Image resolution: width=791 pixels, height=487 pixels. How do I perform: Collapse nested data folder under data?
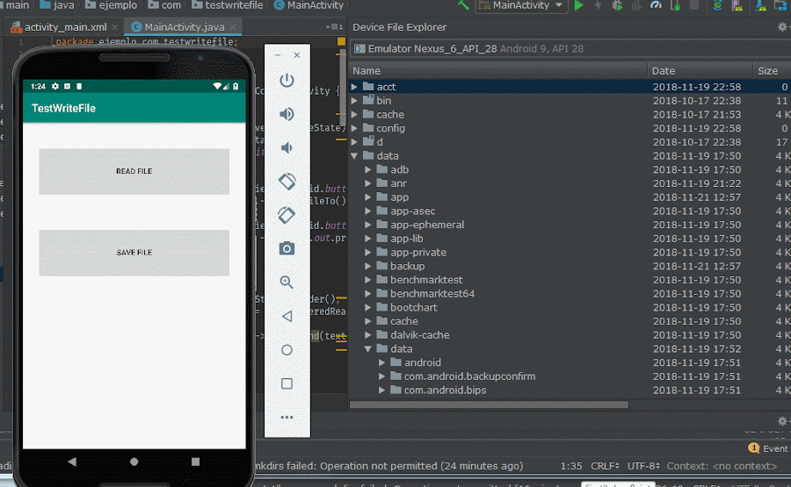(367, 348)
